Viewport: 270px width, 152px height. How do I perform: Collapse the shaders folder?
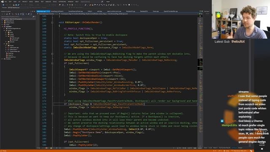coord(6,36)
